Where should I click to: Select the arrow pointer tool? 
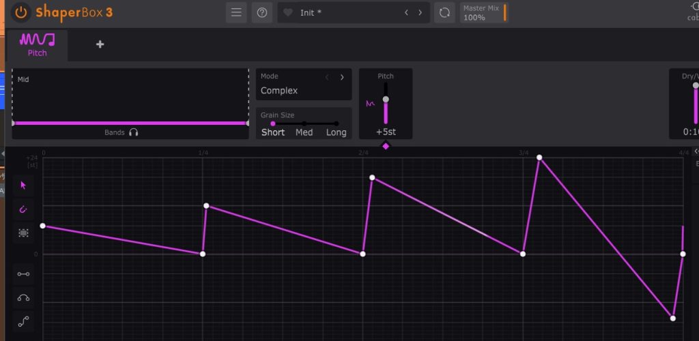[24, 185]
